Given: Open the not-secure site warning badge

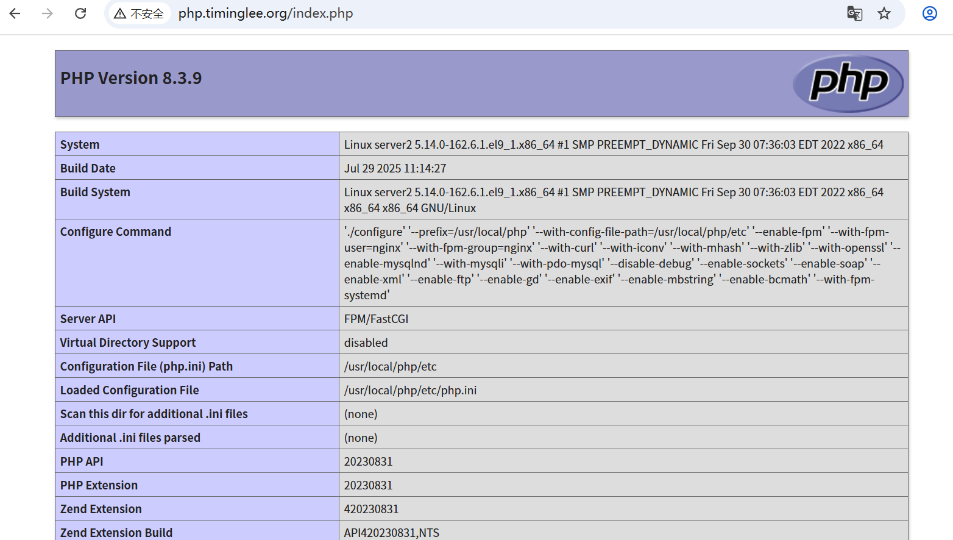Looking at the screenshot, I should [140, 13].
